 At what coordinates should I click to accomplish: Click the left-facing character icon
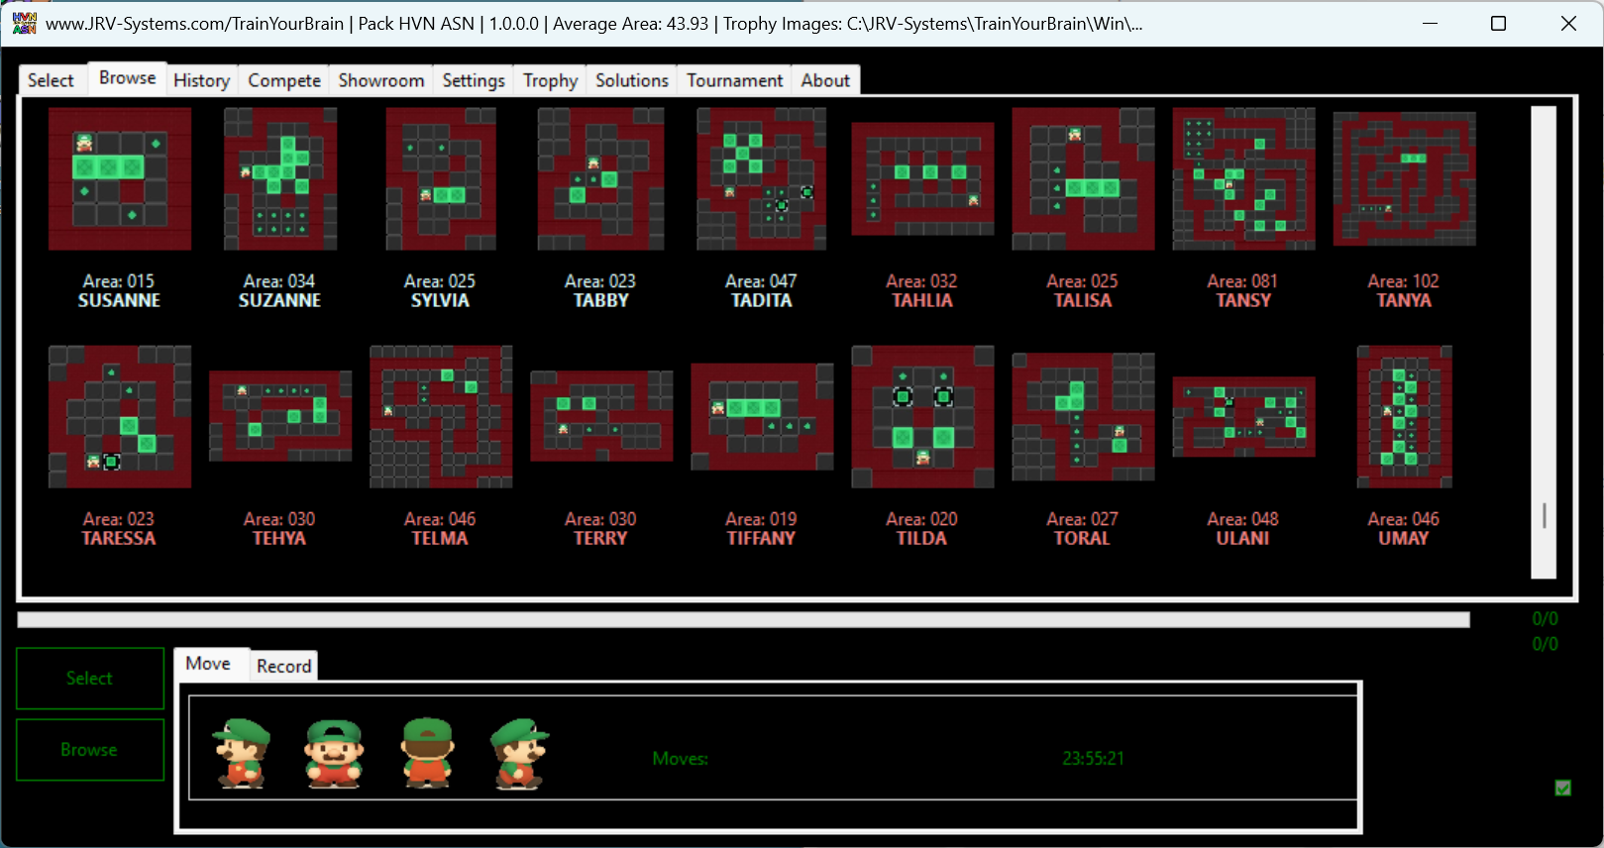242,753
